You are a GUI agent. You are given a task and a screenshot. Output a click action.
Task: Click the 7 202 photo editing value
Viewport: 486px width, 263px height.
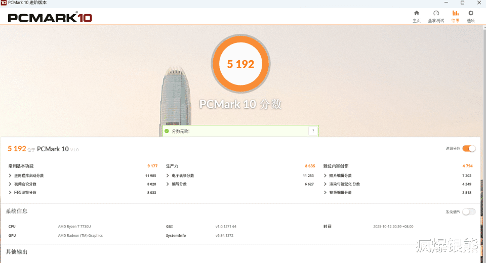pyautogui.click(x=467, y=176)
